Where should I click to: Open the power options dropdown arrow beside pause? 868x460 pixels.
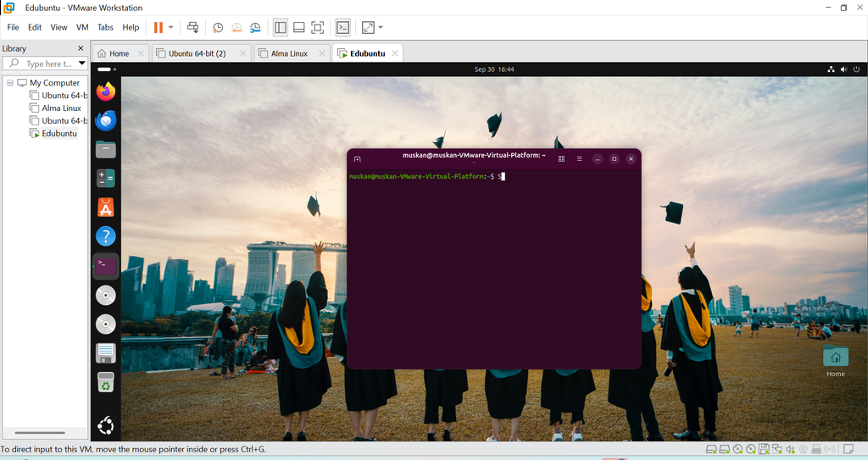pos(171,27)
